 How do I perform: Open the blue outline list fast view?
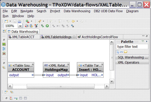[x=4, y=49]
